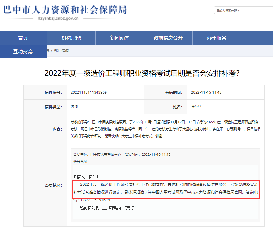This screenshot has height=229, width=273.
Task: Click the article title about 一级造价工程师补考
Action: coord(142,73)
